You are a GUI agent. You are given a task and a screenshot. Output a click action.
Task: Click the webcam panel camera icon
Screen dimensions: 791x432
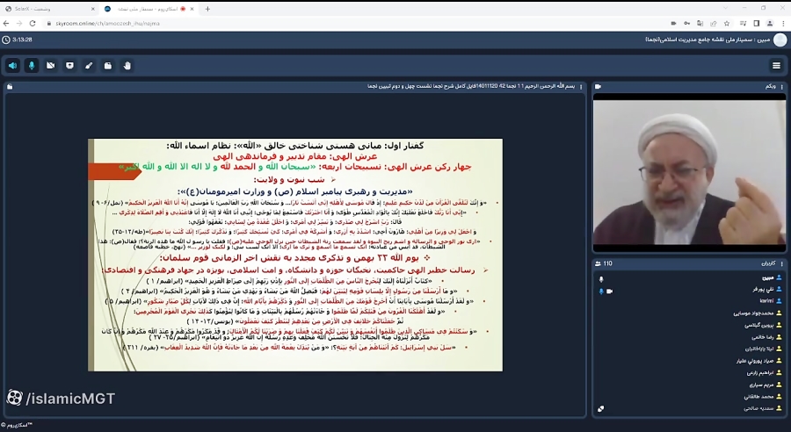tap(599, 87)
